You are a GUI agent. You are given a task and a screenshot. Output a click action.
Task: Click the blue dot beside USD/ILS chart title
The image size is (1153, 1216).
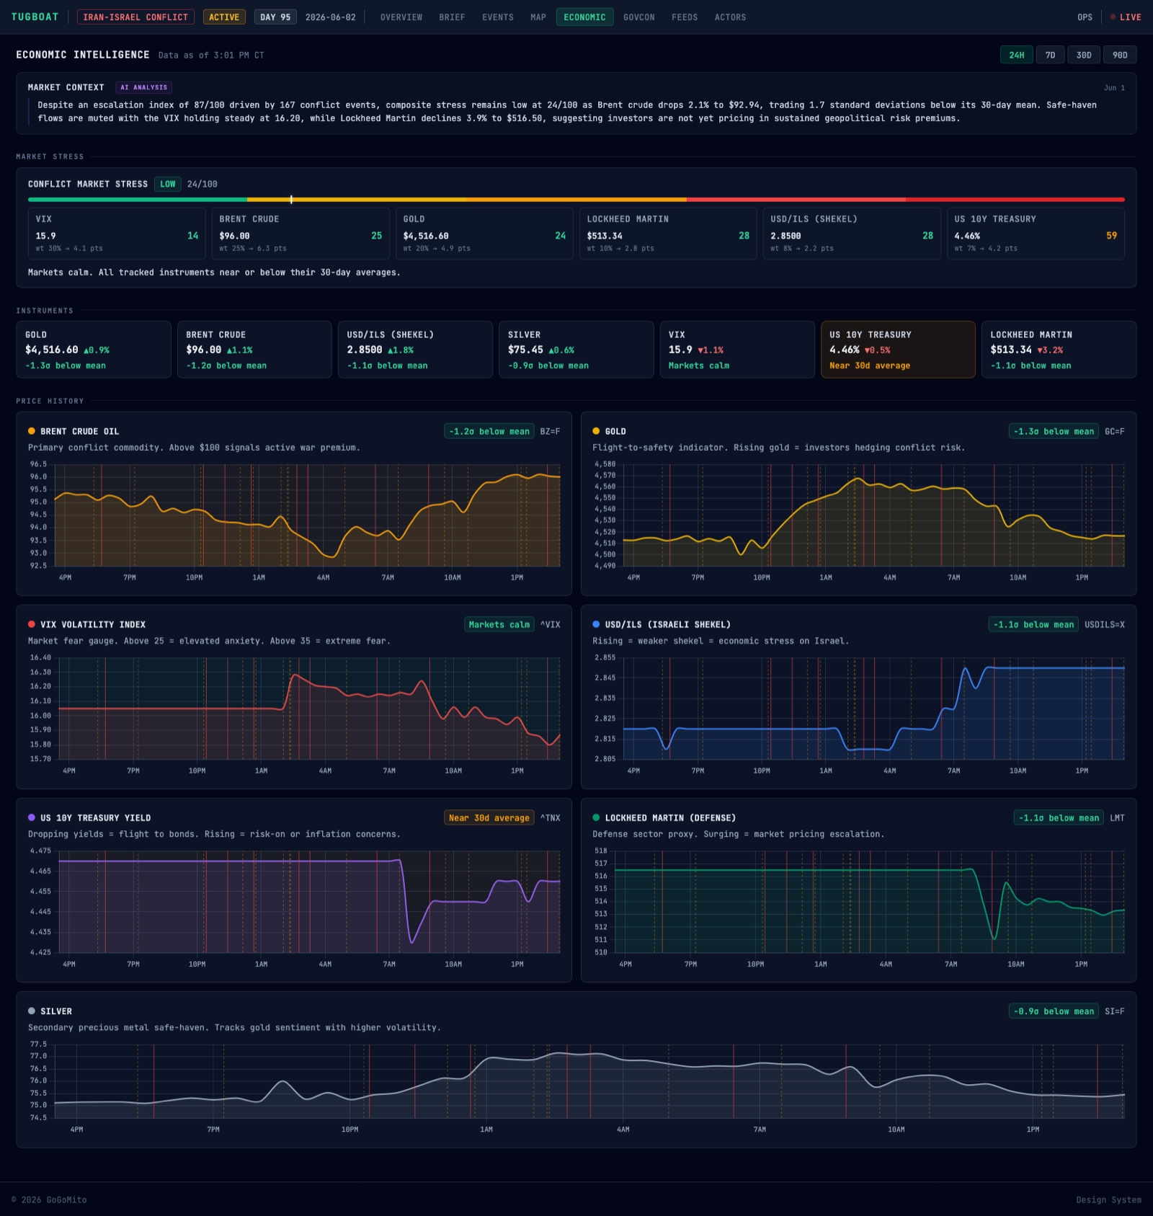click(x=596, y=624)
